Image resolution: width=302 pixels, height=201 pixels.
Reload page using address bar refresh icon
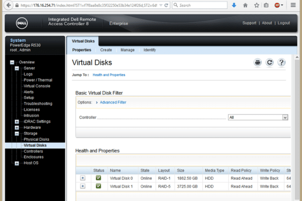(166, 5)
